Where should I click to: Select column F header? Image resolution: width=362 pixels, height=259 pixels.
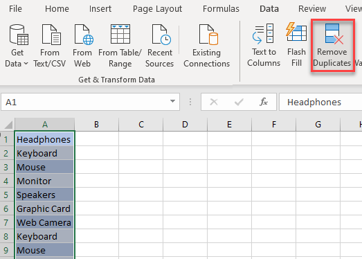pyautogui.click(x=274, y=125)
